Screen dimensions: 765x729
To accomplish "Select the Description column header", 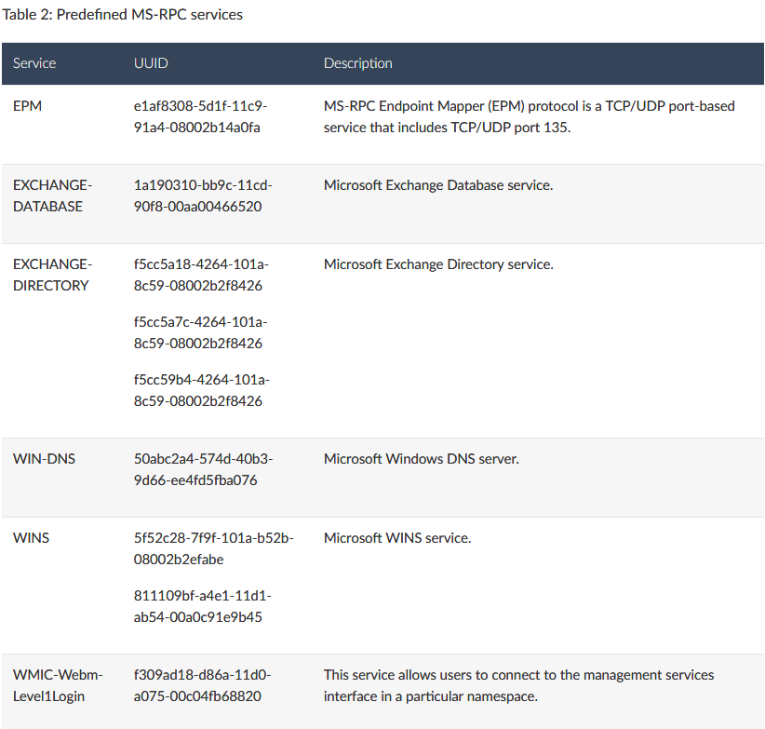I will tap(357, 63).
